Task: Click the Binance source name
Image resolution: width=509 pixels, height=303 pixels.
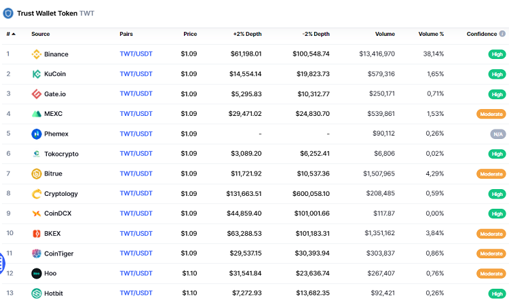Action: point(56,54)
